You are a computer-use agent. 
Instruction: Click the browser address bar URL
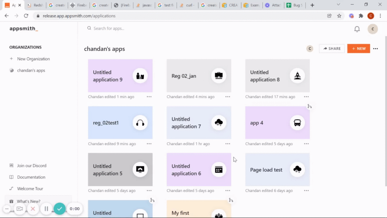79,16
